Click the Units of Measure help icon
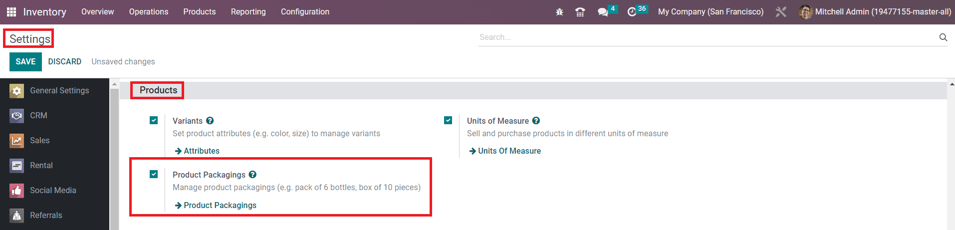The height and width of the screenshot is (230, 955). 536,121
